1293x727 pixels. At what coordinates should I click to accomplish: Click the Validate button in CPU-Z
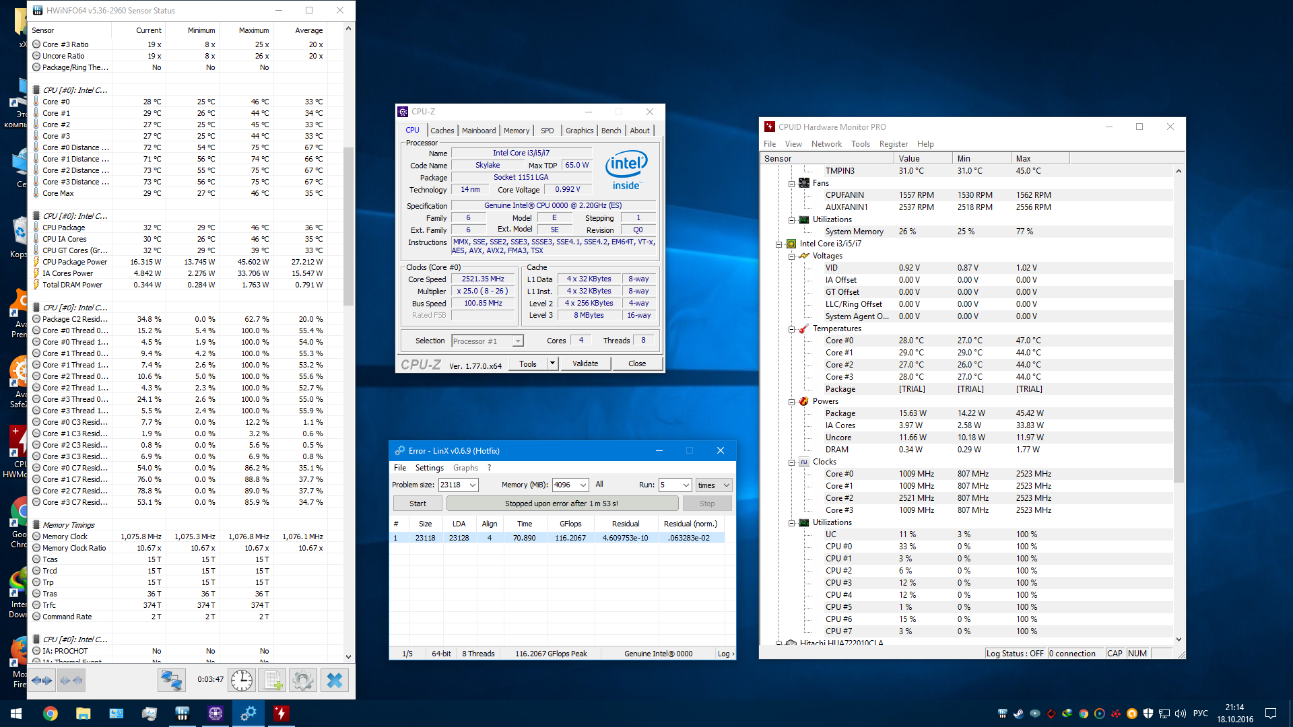[x=585, y=363]
